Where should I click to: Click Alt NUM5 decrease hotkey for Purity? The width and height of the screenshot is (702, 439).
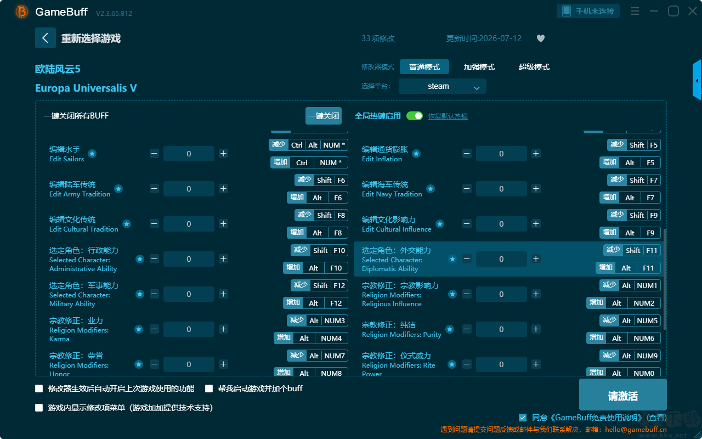click(x=630, y=320)
